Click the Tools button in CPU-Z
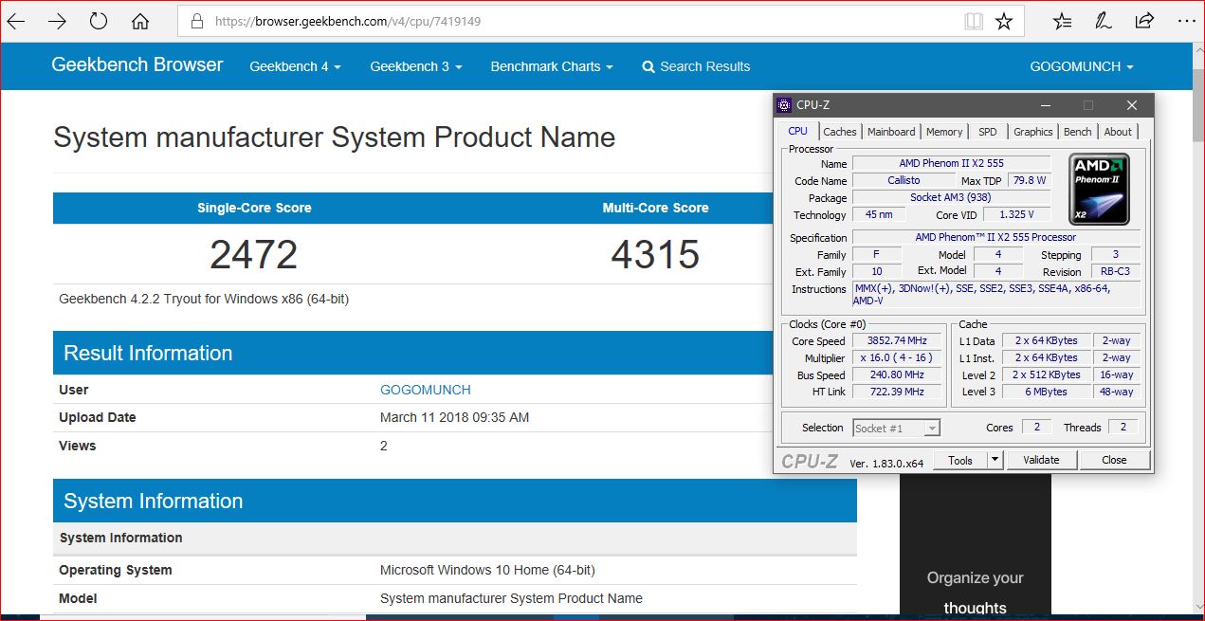 [960, 460]
